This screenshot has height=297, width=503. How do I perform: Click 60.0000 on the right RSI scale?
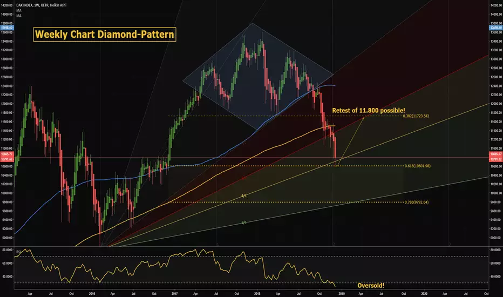click(x=495, y=264)
